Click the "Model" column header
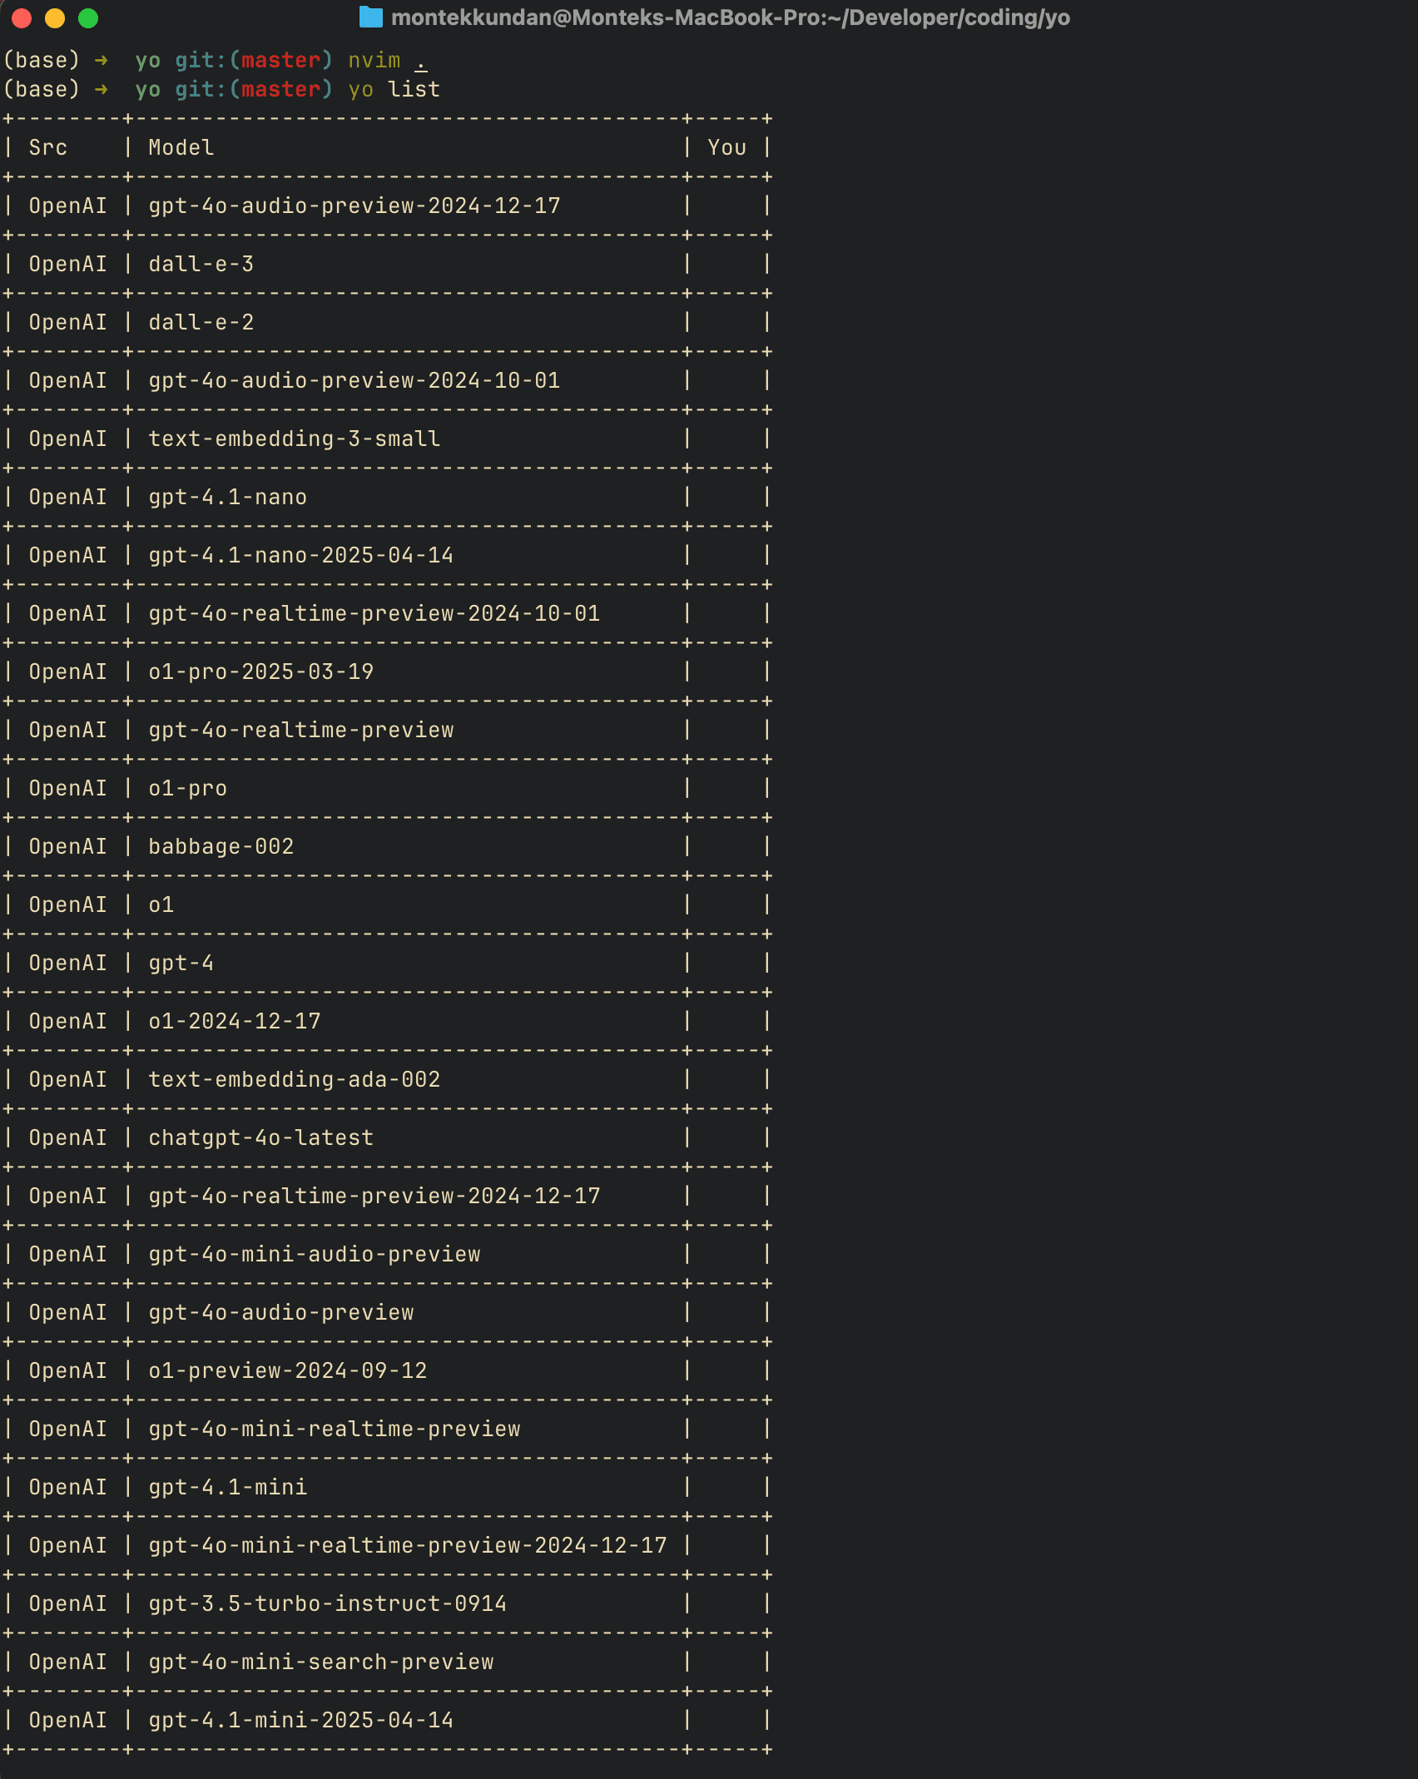The height and width of the screenshot is (1779, 1418). coord(181,148)
